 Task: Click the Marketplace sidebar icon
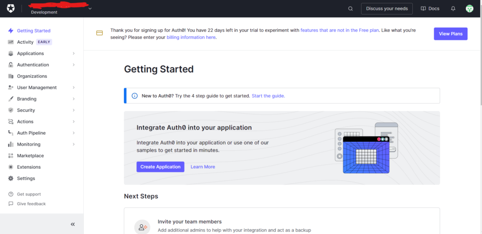11,156
